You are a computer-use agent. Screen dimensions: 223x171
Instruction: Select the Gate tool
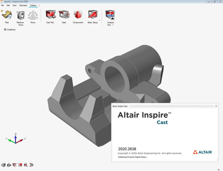click(64, 15)
